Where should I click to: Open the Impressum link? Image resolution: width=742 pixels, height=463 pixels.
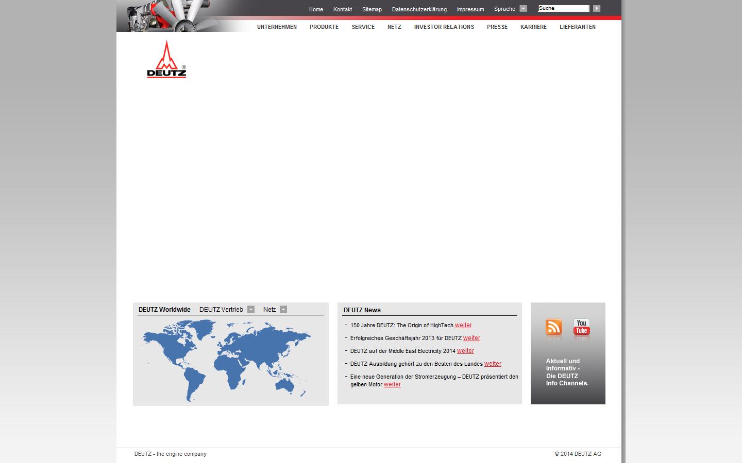tap(470, 9)
